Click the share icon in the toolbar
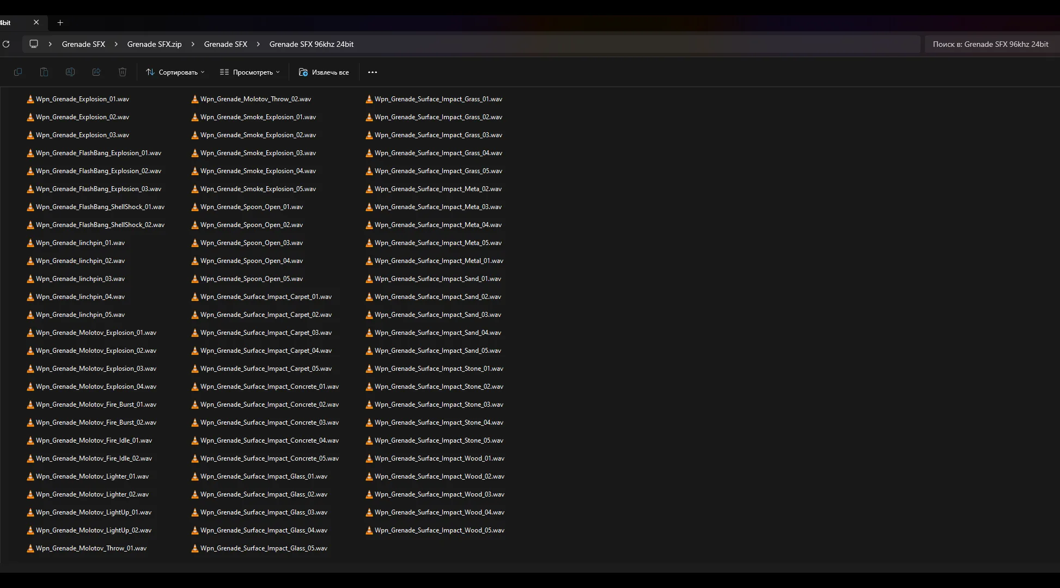Screen dimensions: 1060x588 coord(96,72)
